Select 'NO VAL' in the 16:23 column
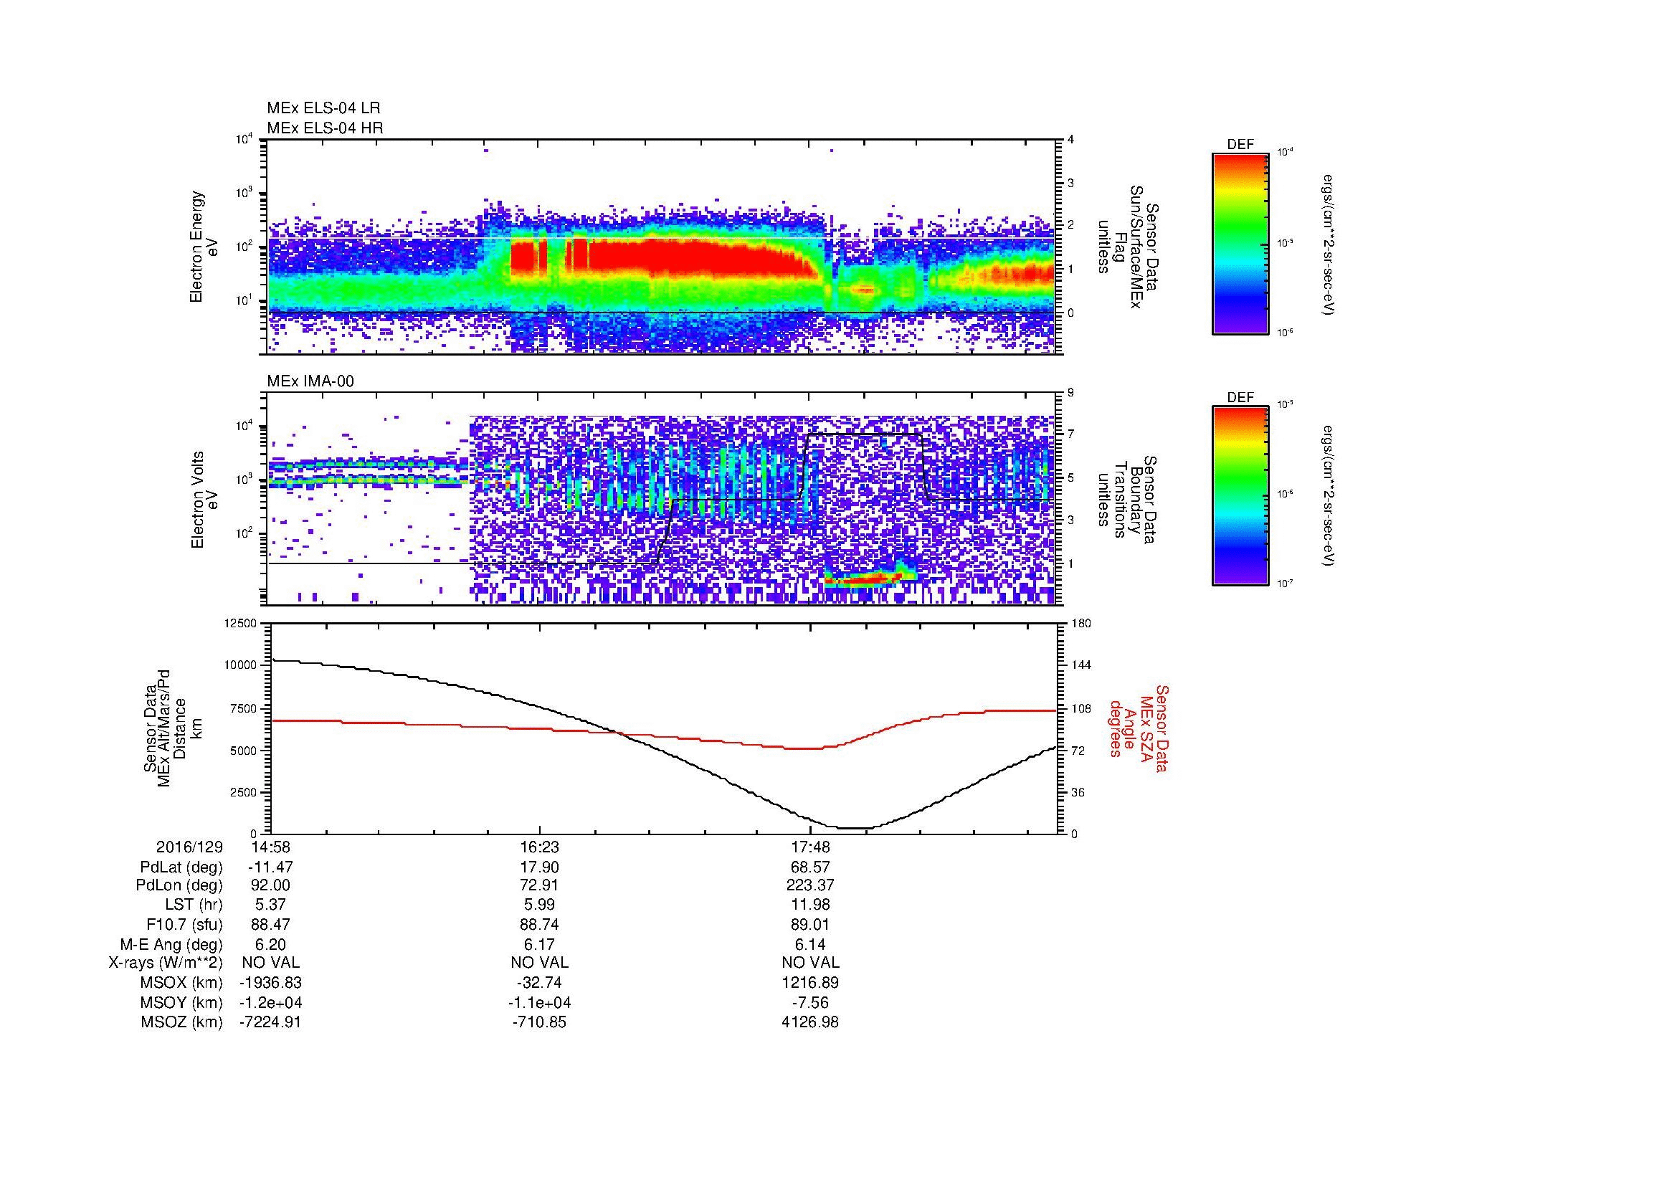 [539, 963]
